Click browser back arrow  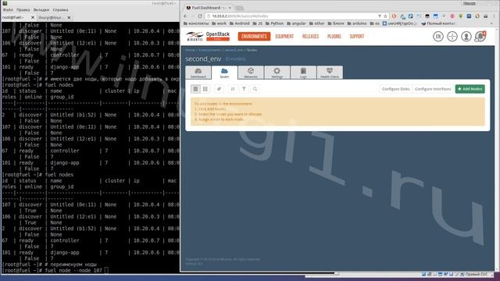(186, 16)
